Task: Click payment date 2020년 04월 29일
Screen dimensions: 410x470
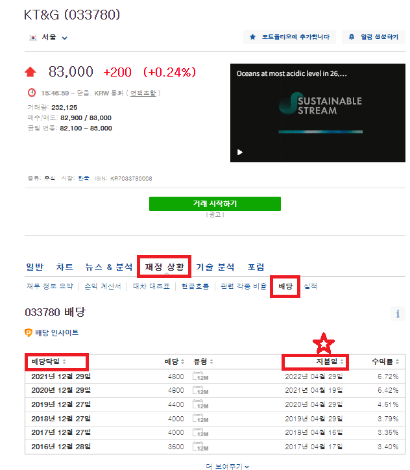Action: pos(314,404)
